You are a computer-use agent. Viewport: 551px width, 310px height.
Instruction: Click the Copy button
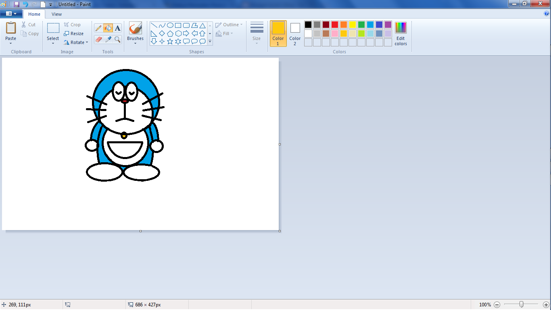[30, 34]
